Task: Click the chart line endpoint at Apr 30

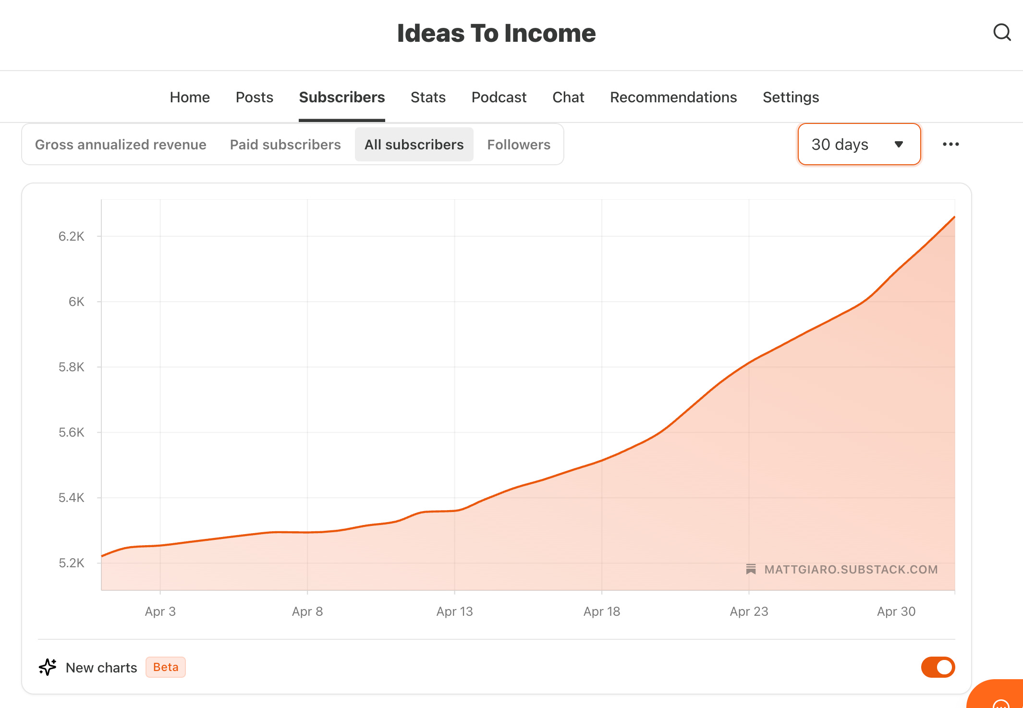Action: click(954, 217)
